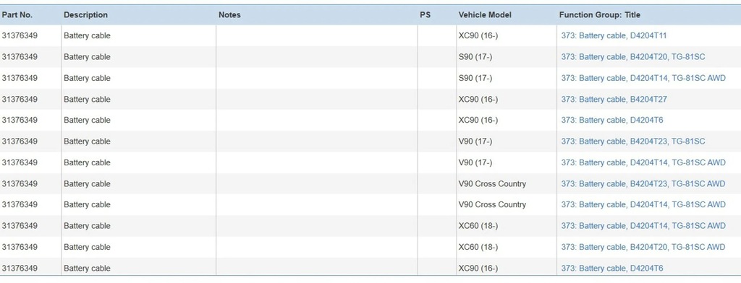Select XC90 (16-) cell in D4204T11 row
This screenshot has width=741, height=283.
coord(478,36)
